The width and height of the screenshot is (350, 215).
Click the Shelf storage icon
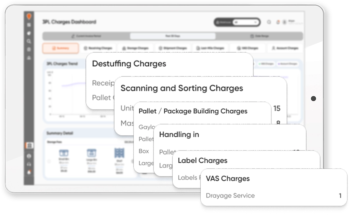tap(119, 153)
